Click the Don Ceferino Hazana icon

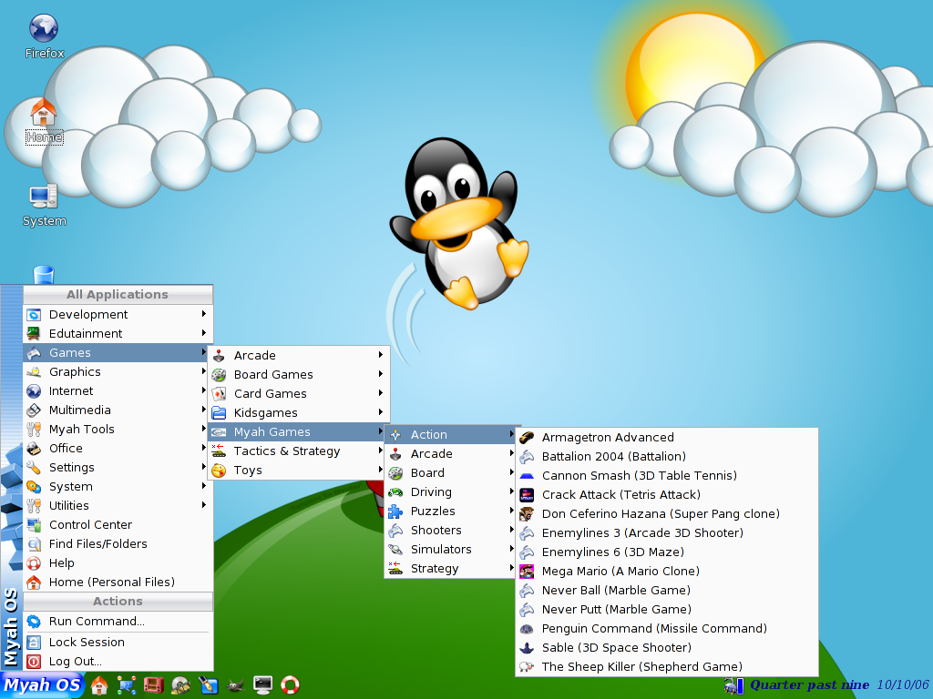click(527, 513)
